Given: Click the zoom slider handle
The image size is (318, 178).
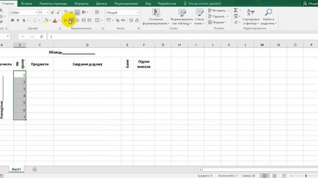Looking at the screenshot, I should click(x=306, y=176).
